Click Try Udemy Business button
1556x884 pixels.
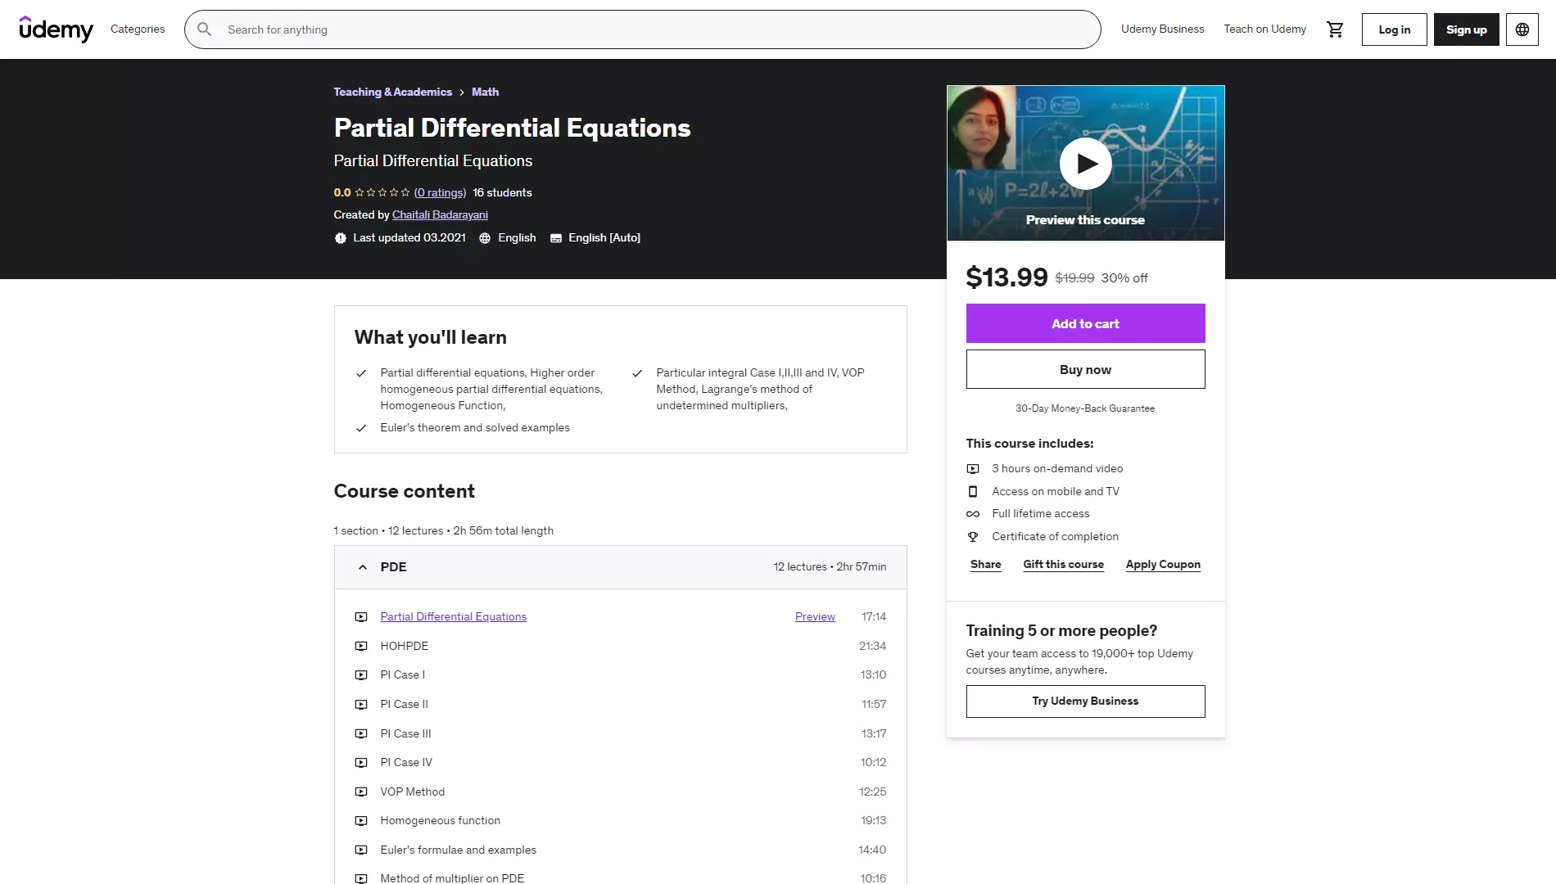pyautogui.click(x=1085, y=701)
